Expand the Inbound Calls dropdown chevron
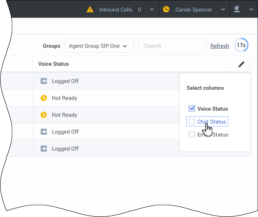Screen dimensions: 258x217 pyautogui.click(x=152, y=10)
